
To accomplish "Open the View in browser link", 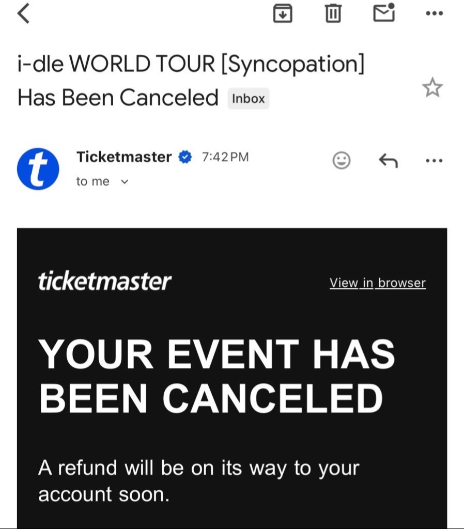I will coord(378,283).
